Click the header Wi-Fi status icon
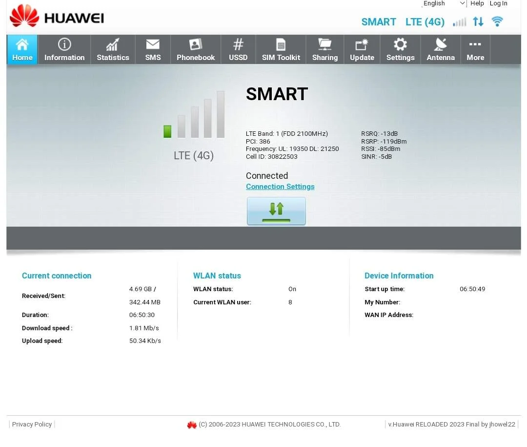 tap(497, 21)
